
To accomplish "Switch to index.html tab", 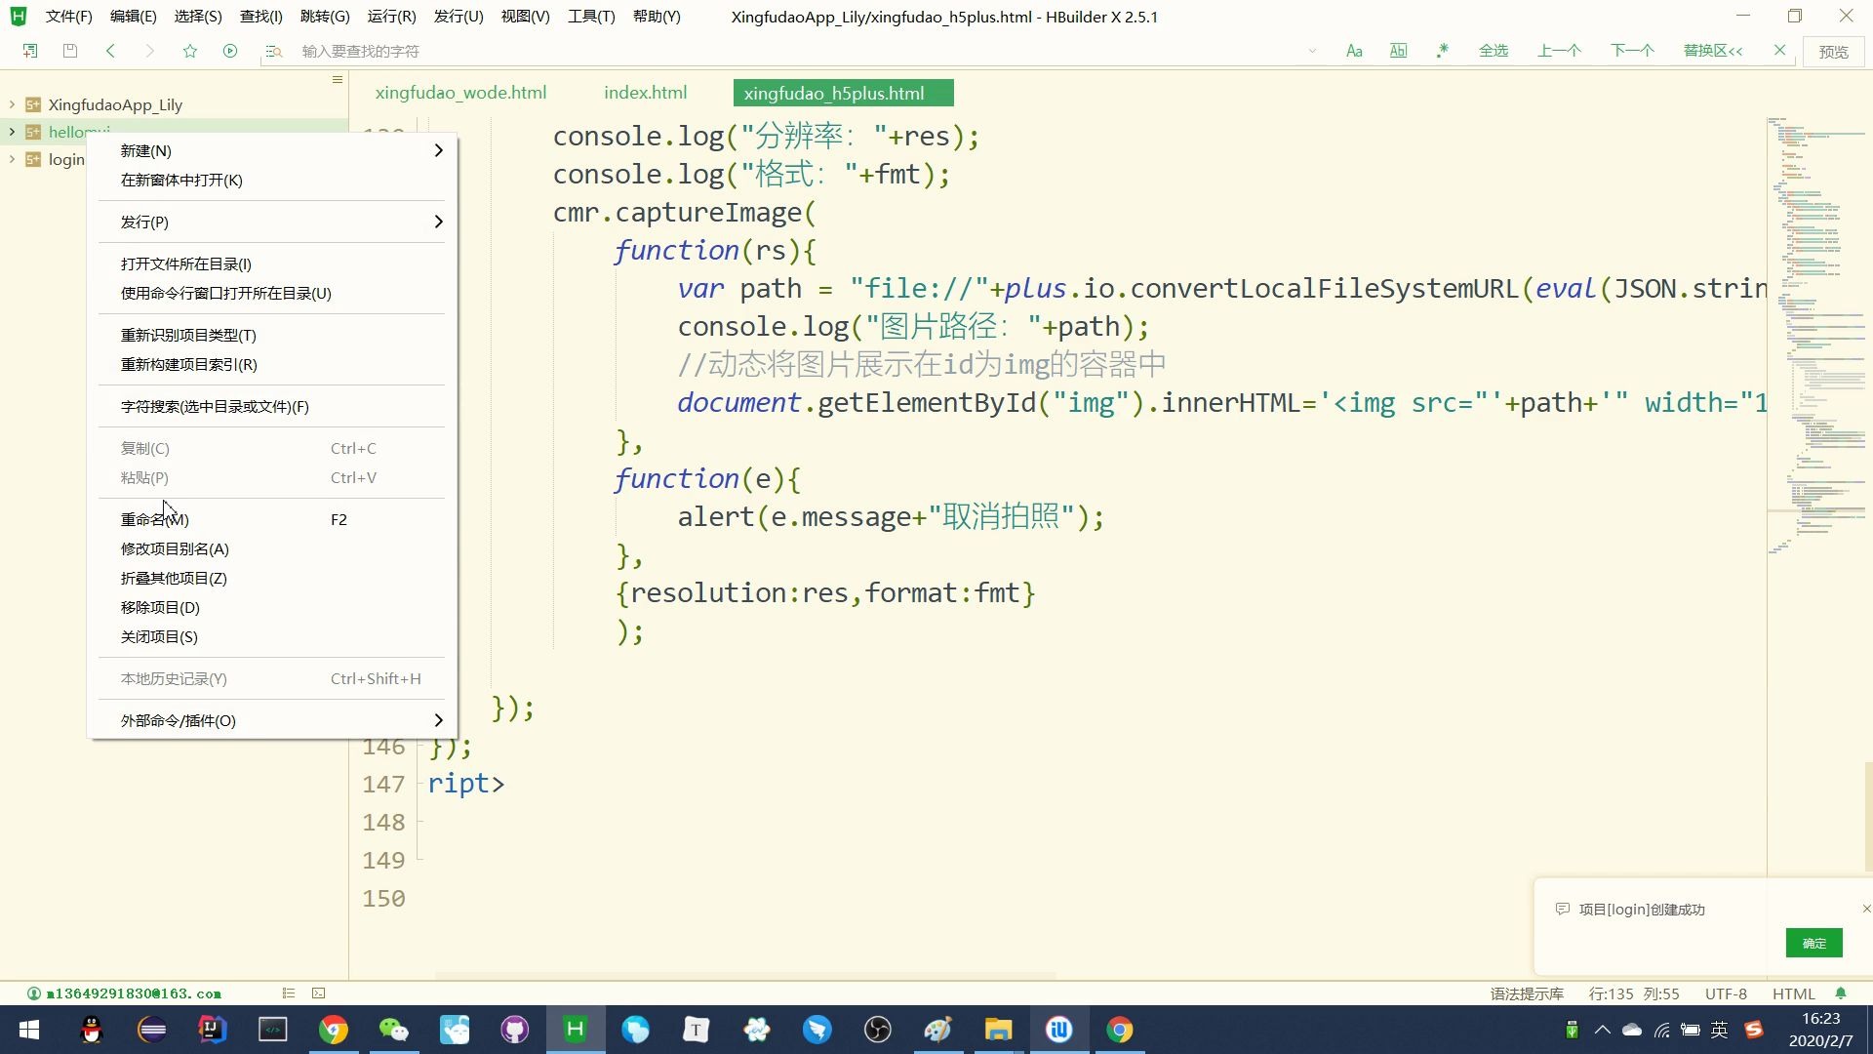I will (x=645, y=93).
